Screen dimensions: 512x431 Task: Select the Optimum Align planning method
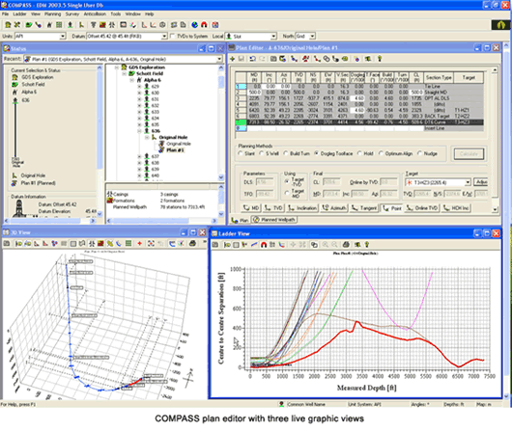pyautogui.click(x=381, y=153)
